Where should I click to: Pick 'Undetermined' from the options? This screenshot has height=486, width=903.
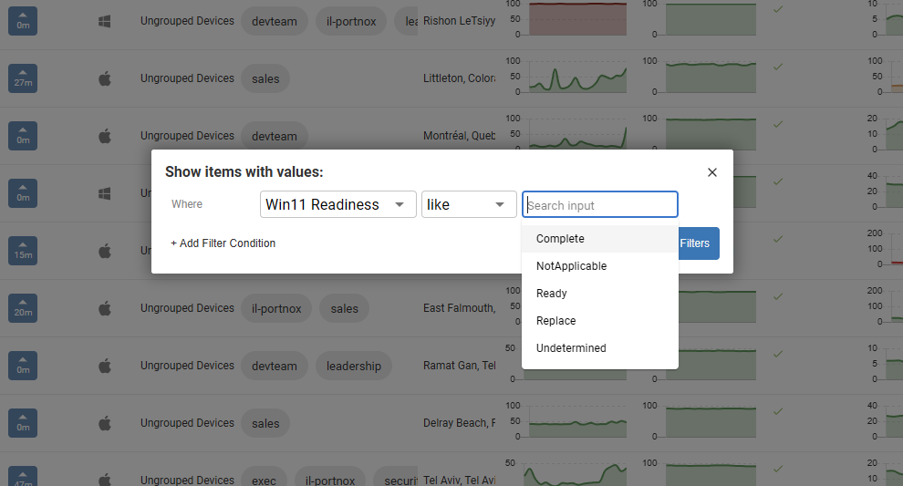[571, 348]
